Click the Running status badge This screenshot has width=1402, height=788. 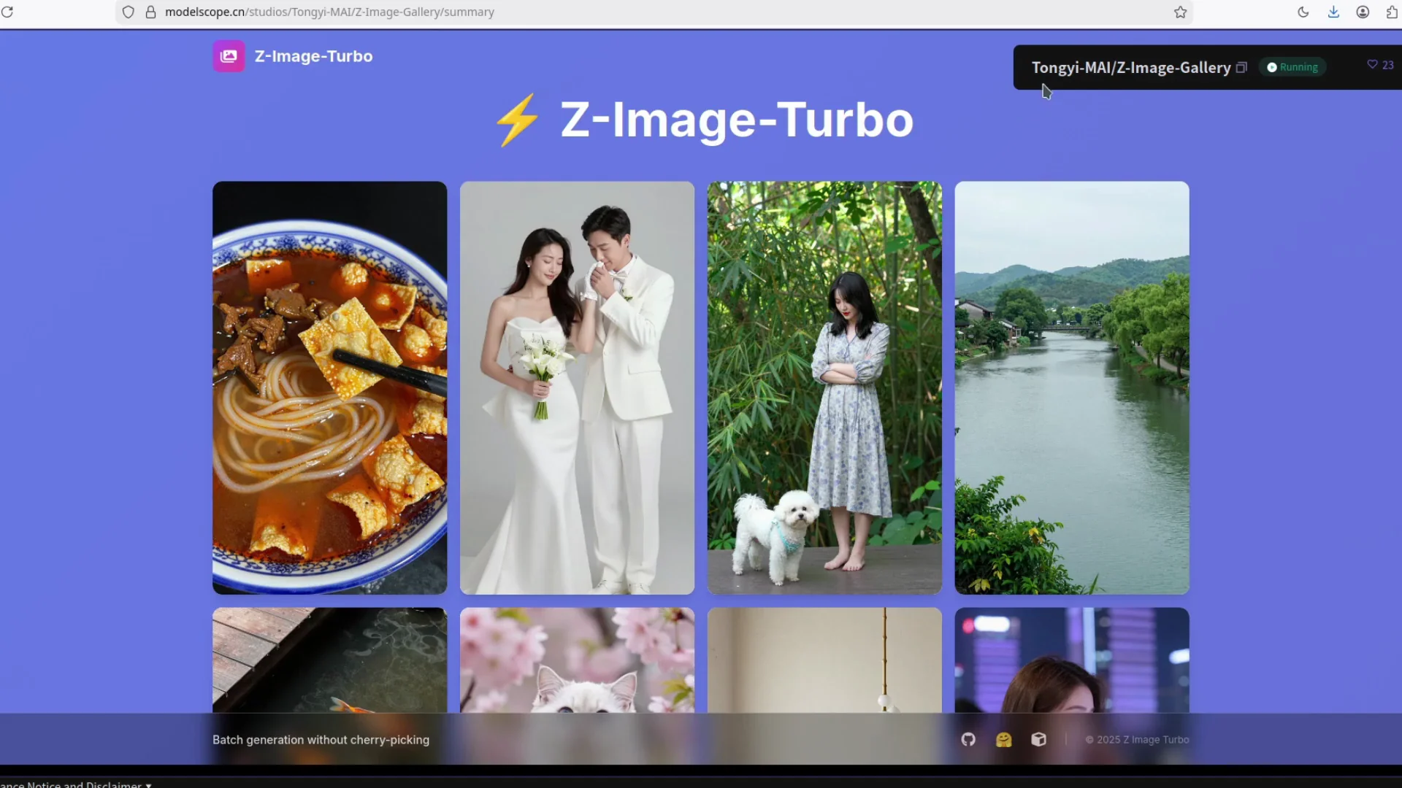tap(1292, 67)
